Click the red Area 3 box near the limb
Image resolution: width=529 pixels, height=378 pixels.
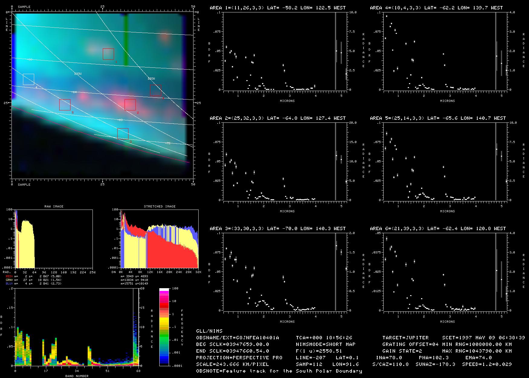tap(123, 134)
